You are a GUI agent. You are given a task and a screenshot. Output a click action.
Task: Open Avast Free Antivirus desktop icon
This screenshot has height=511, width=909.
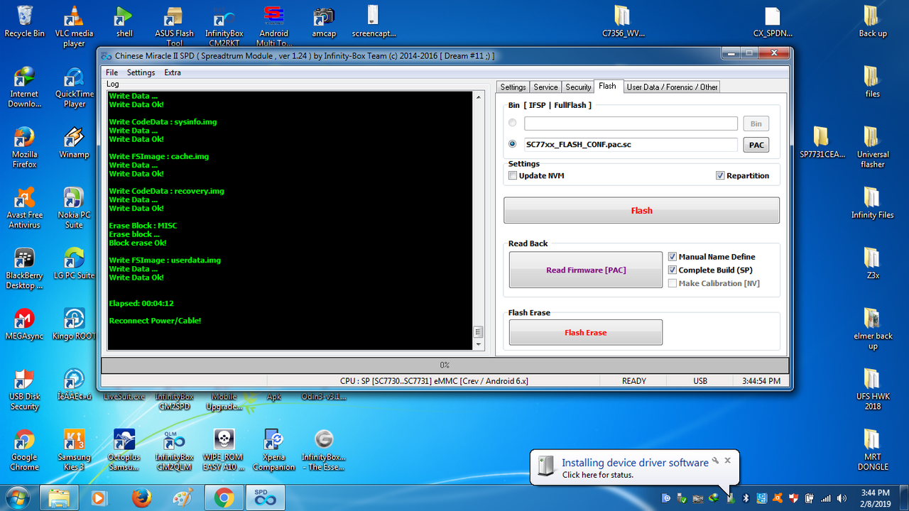[x=24, y=207]
